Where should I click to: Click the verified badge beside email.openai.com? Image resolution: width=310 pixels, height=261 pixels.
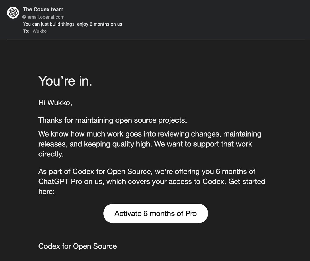[24, 17]
